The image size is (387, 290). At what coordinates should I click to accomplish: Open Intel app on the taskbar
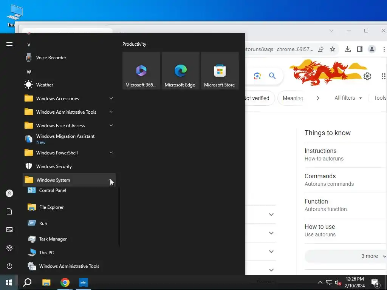pyautogui.click(x=84, y=282)
